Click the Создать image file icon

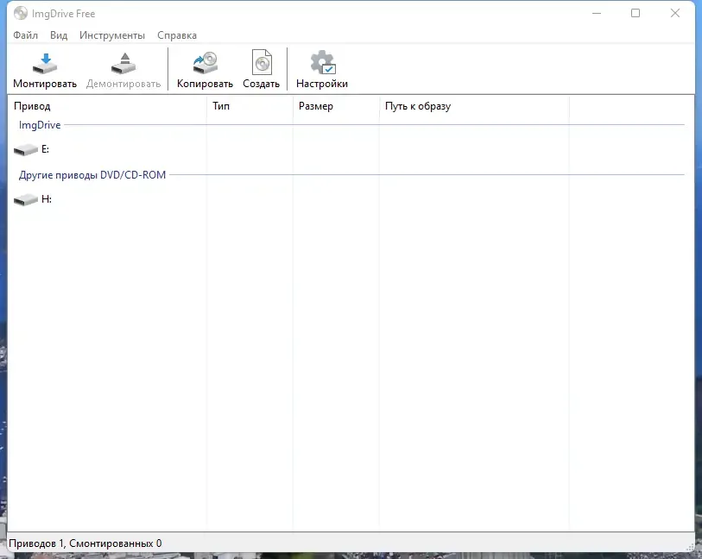click(x=262, y=62)
